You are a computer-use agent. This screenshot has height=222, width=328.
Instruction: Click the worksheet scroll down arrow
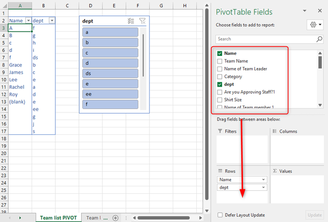click(x=207, y=210)
